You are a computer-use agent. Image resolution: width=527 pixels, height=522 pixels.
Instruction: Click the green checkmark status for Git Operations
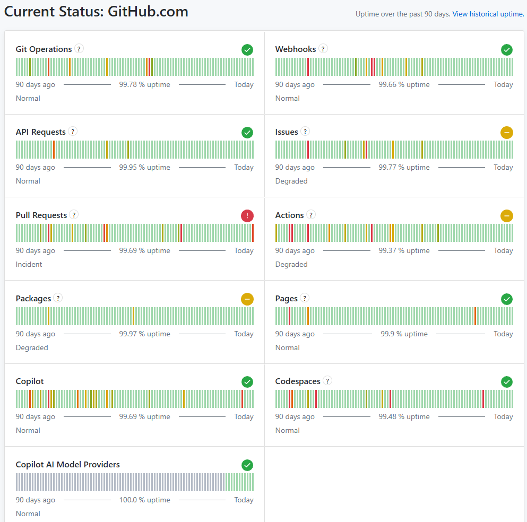[x=247, y=50]
